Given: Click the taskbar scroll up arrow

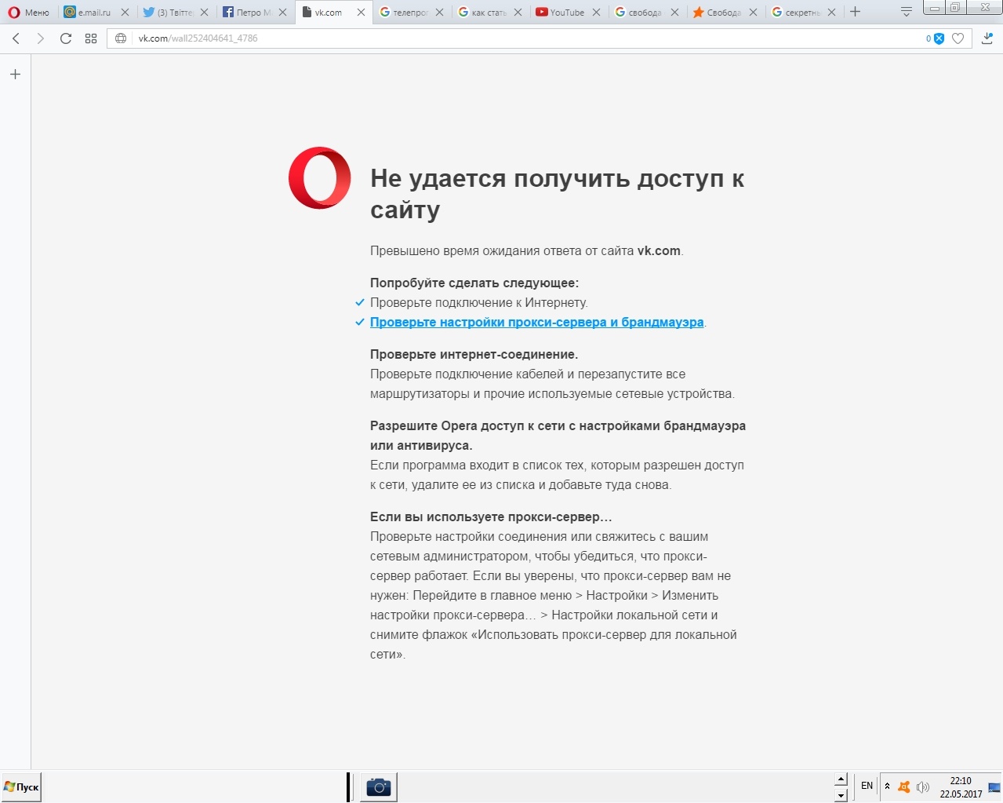Looking at the screenshot, I should tap(841, 779).
